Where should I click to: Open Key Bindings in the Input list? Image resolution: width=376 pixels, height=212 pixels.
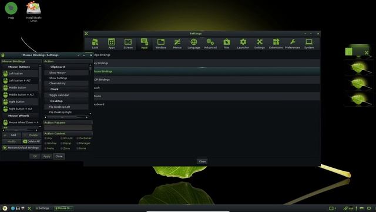[207, 63]
